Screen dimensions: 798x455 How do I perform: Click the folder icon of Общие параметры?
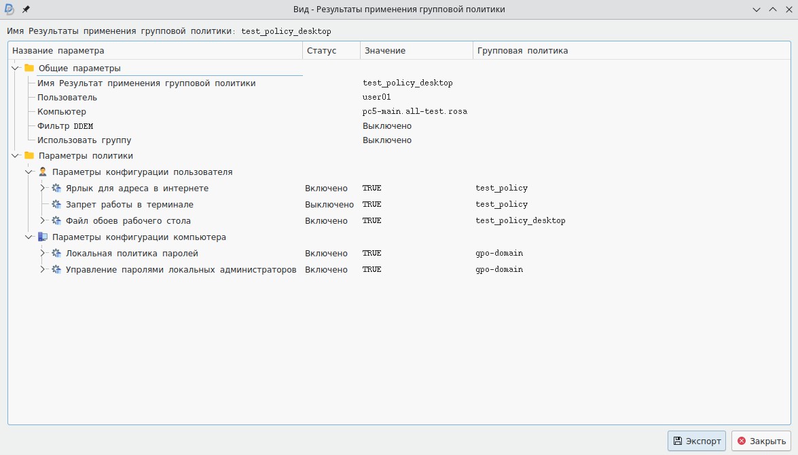pos(29,68)
